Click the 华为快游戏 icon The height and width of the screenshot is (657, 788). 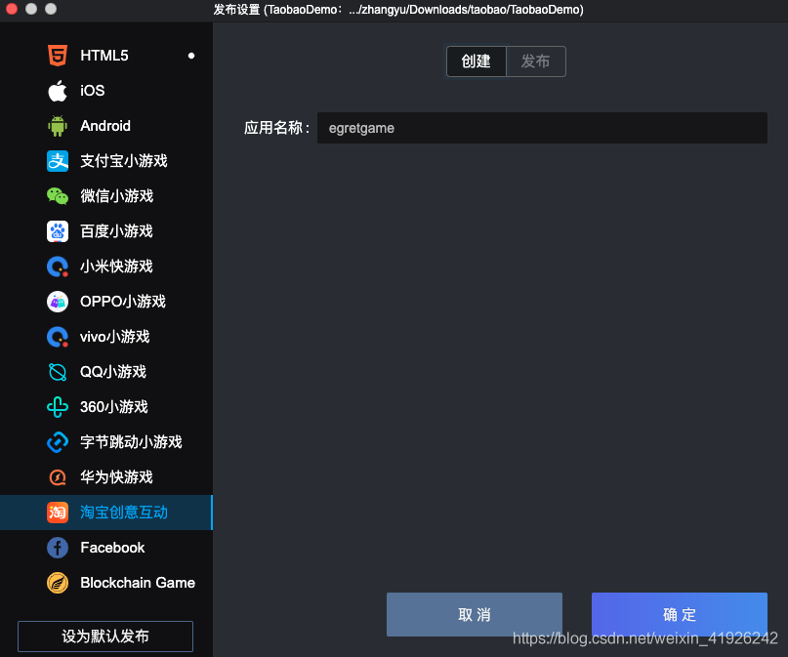point(58,477)
